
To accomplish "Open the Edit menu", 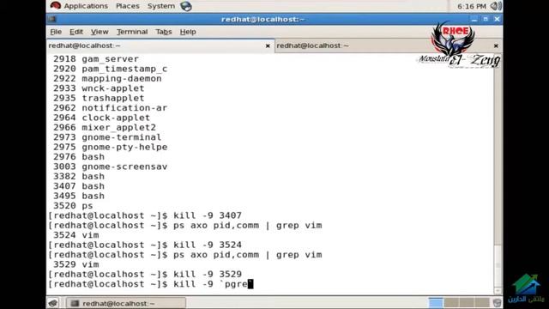I will point(76,32).
